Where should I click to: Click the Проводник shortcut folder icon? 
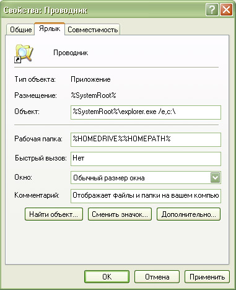[x=24, y=53]
